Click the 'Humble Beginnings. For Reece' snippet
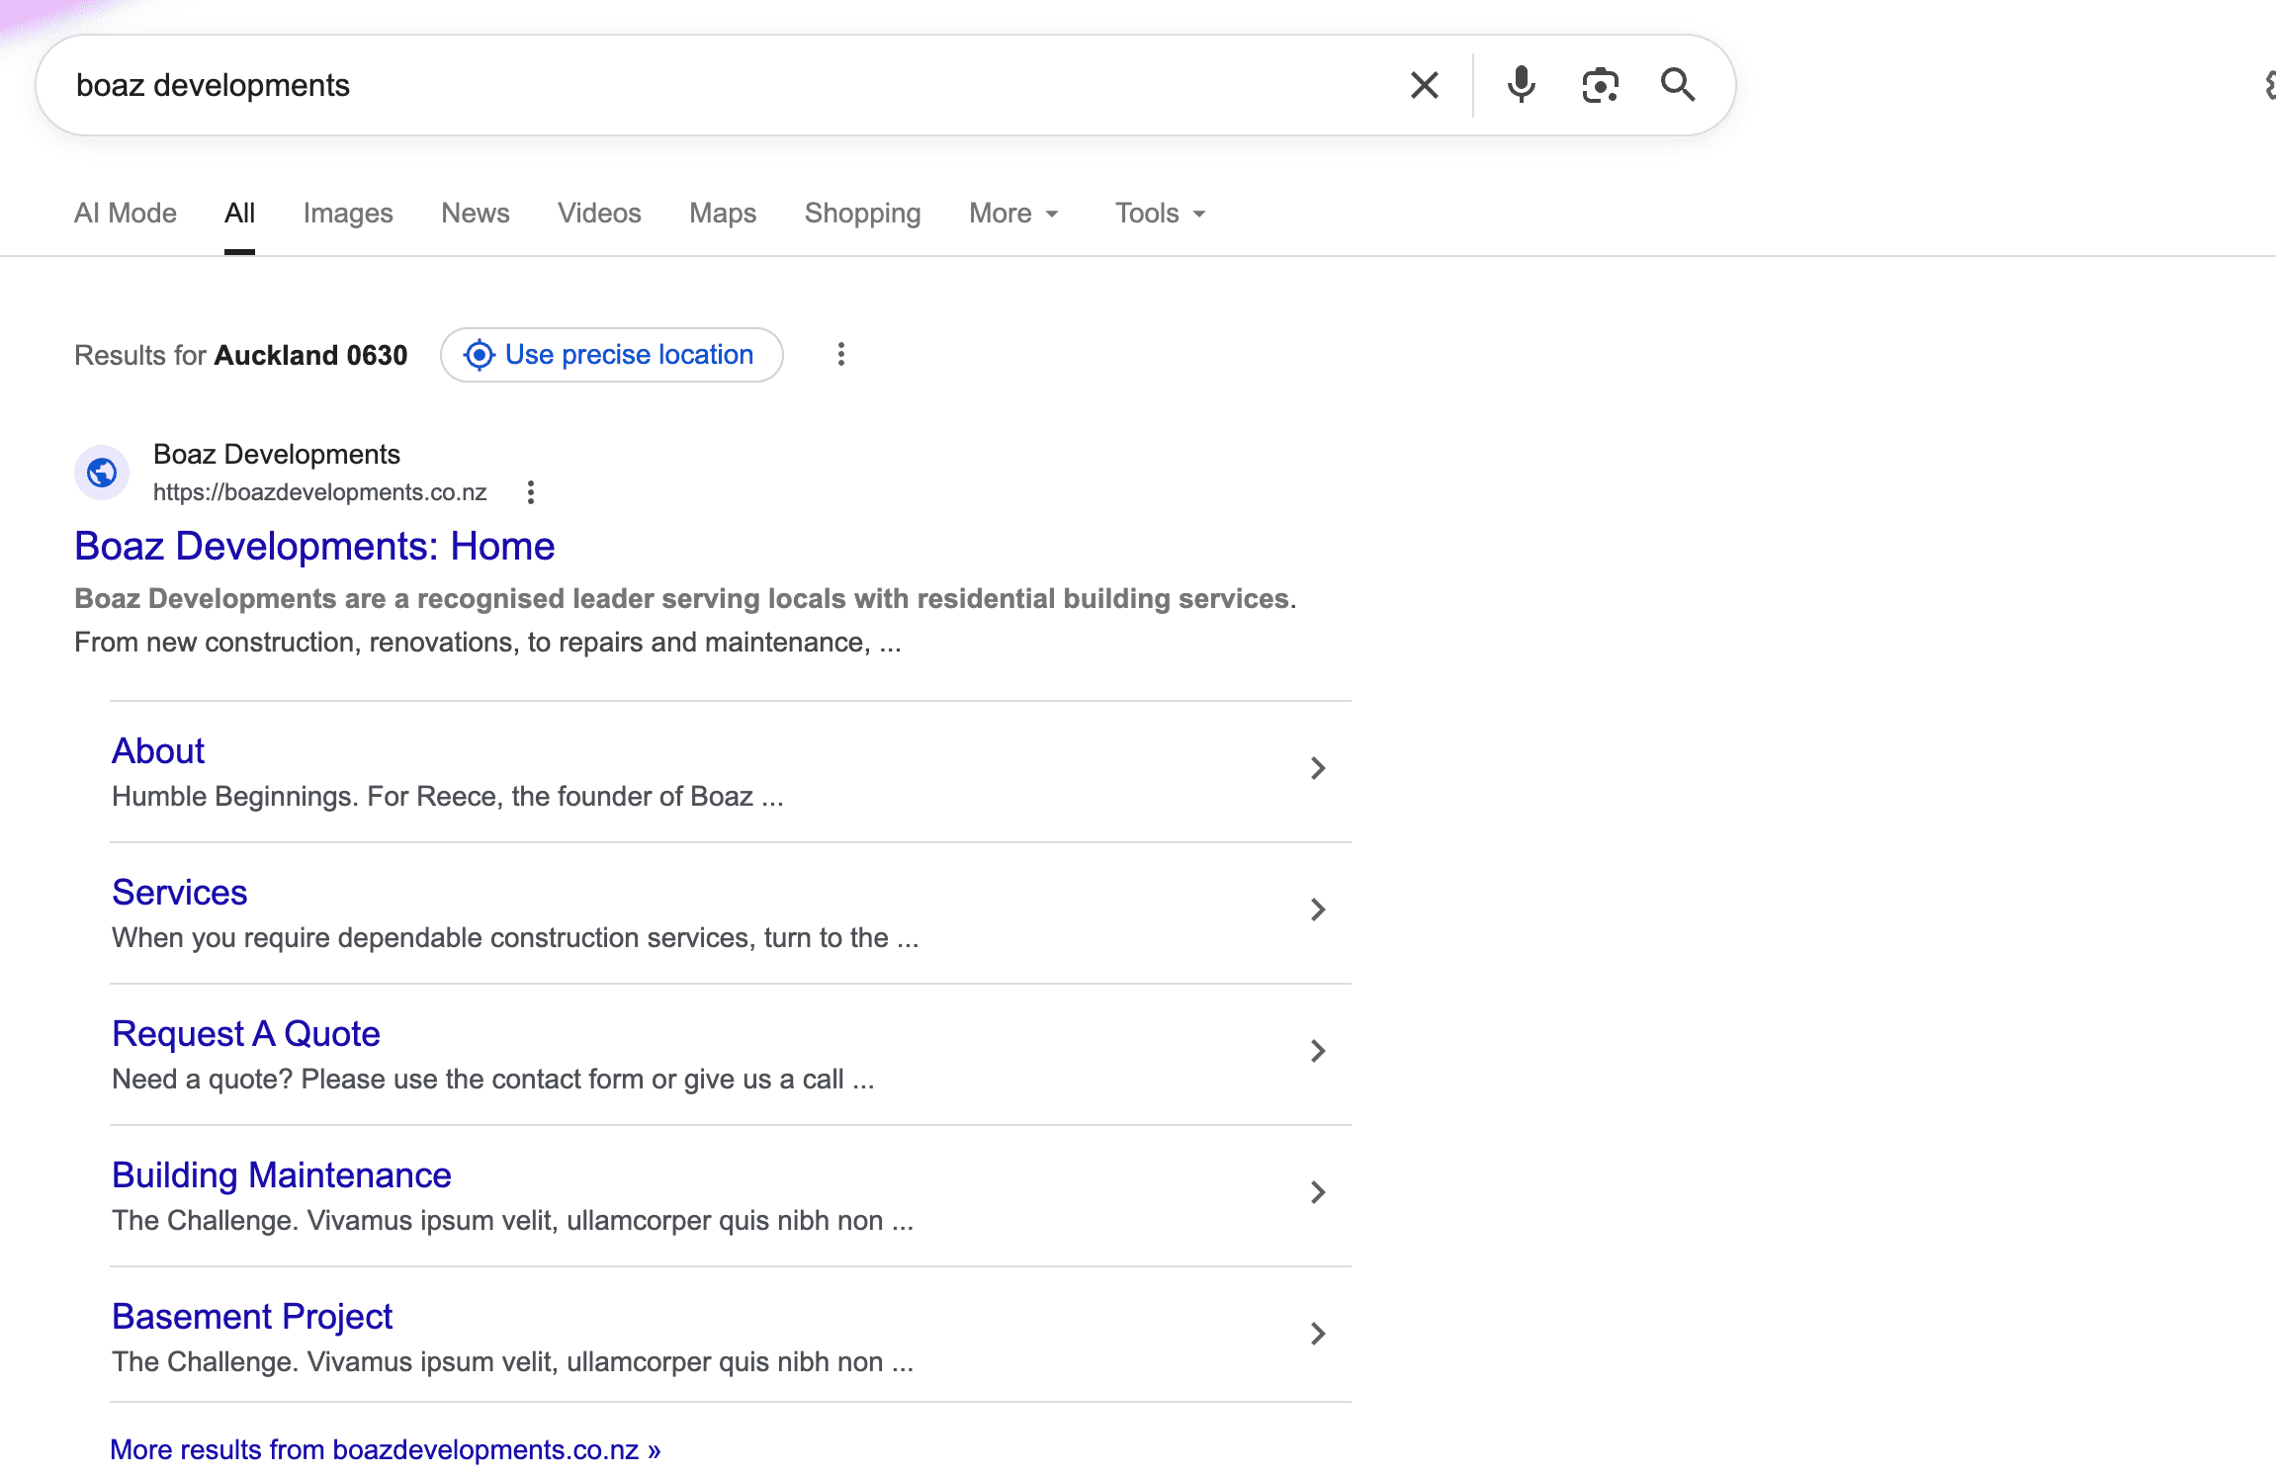The height and width of the screenshot is (1475, 2276). [448, 797]
